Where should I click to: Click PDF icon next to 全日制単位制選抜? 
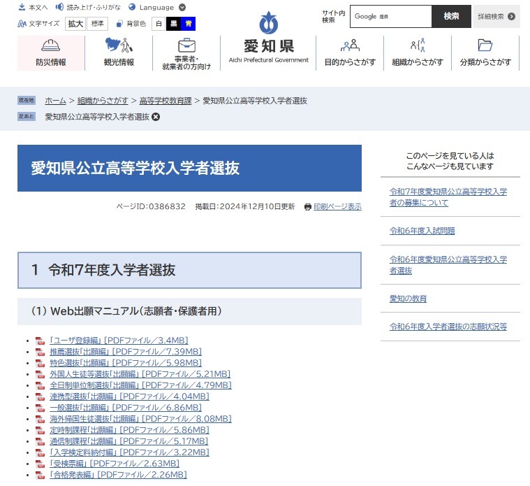(41, 385)
